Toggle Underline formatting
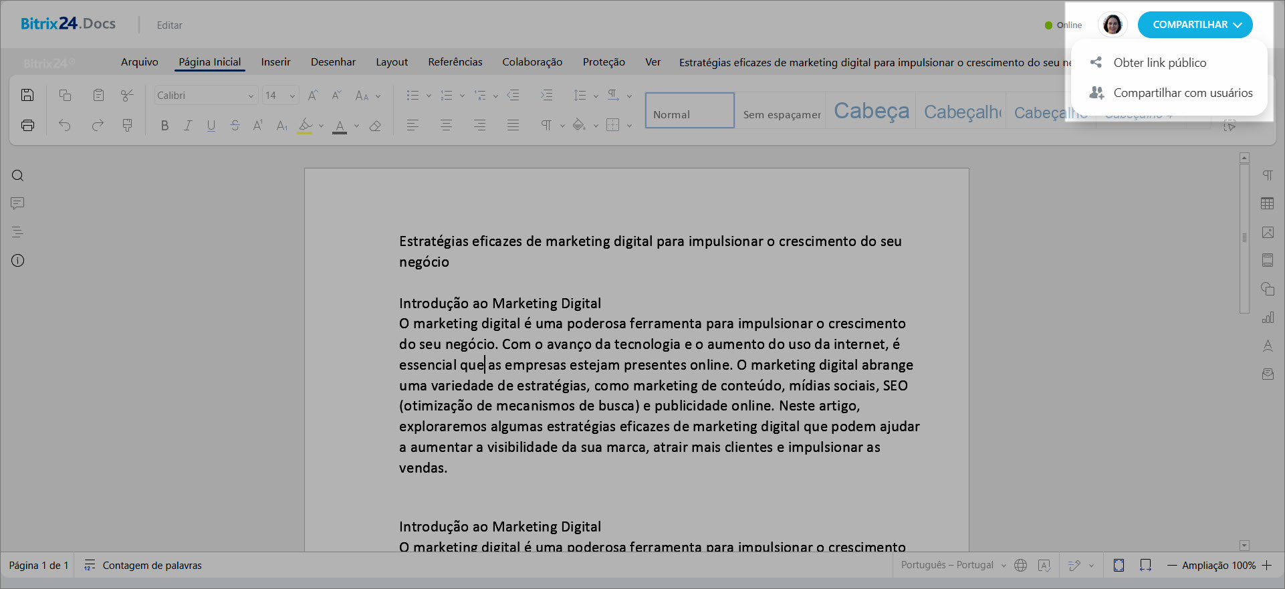Image resolution: width=1285 pixels, height=589 pixels. point(211,125)
